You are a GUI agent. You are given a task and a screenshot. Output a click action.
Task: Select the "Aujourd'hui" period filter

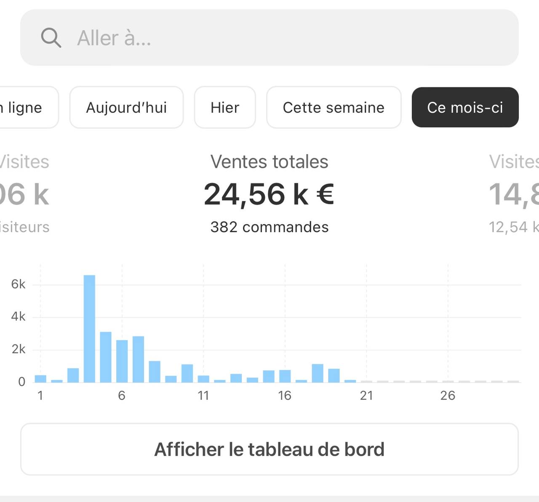pyautogui.click(x=126, y=107)
